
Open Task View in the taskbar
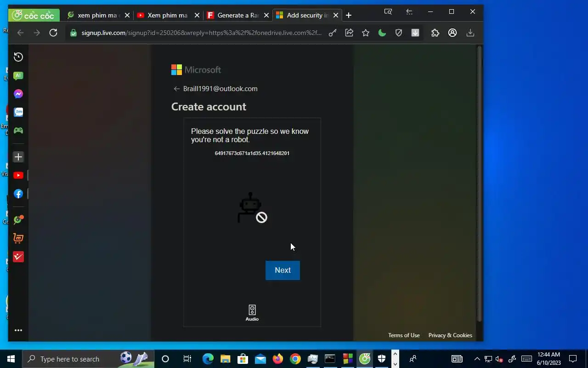click(187, 359)
